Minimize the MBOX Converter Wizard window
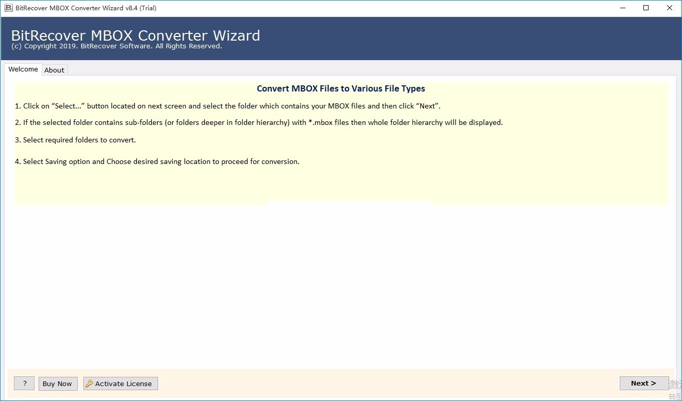 click(x=622, y=8)
